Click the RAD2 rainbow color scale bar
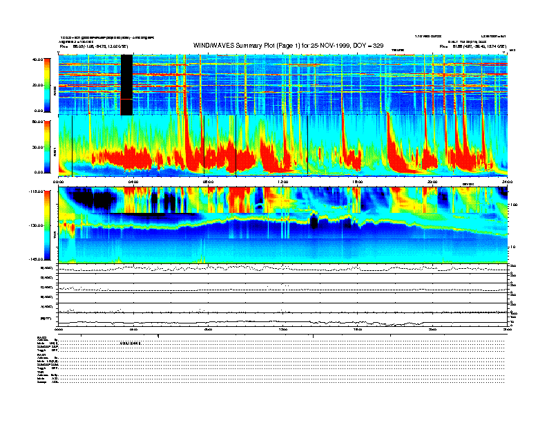This screenshot has height=423, width=547. coord(47,85)
